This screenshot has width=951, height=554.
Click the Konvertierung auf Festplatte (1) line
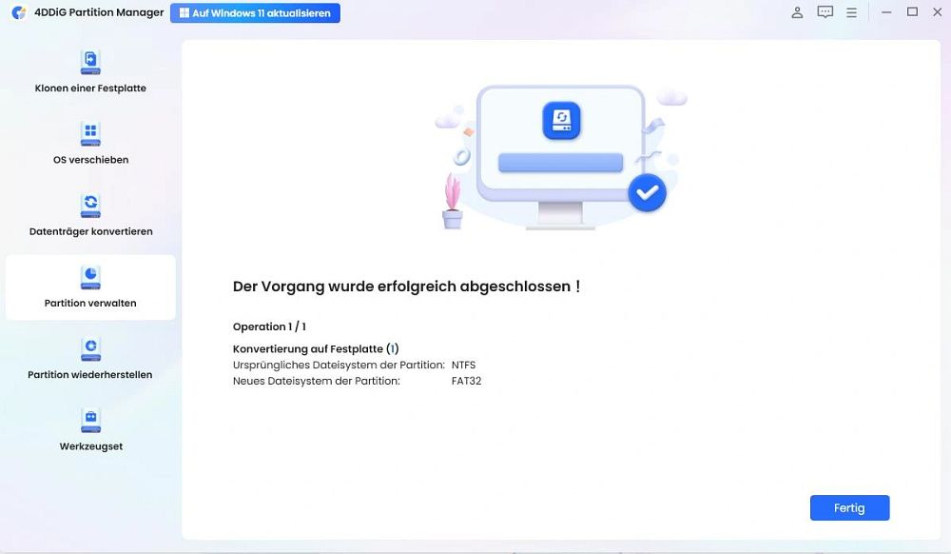pos(316,349)
